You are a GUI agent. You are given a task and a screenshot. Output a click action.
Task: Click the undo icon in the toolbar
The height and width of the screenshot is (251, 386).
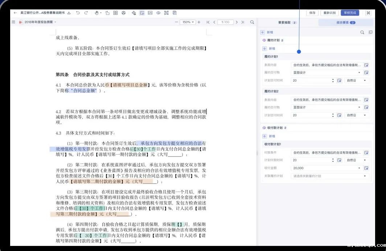(78, 13)
